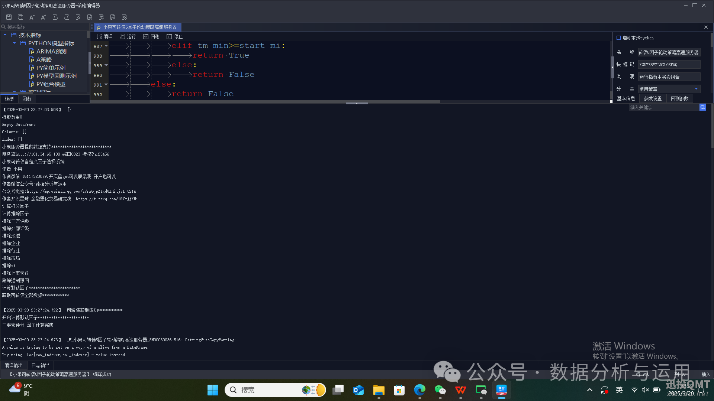The width and height of the screenshot is (714, 401).
Task: Open Task View on the taskbar
Action: tap(338, 390)
